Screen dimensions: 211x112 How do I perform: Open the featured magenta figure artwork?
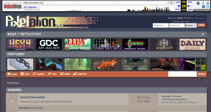192,64
